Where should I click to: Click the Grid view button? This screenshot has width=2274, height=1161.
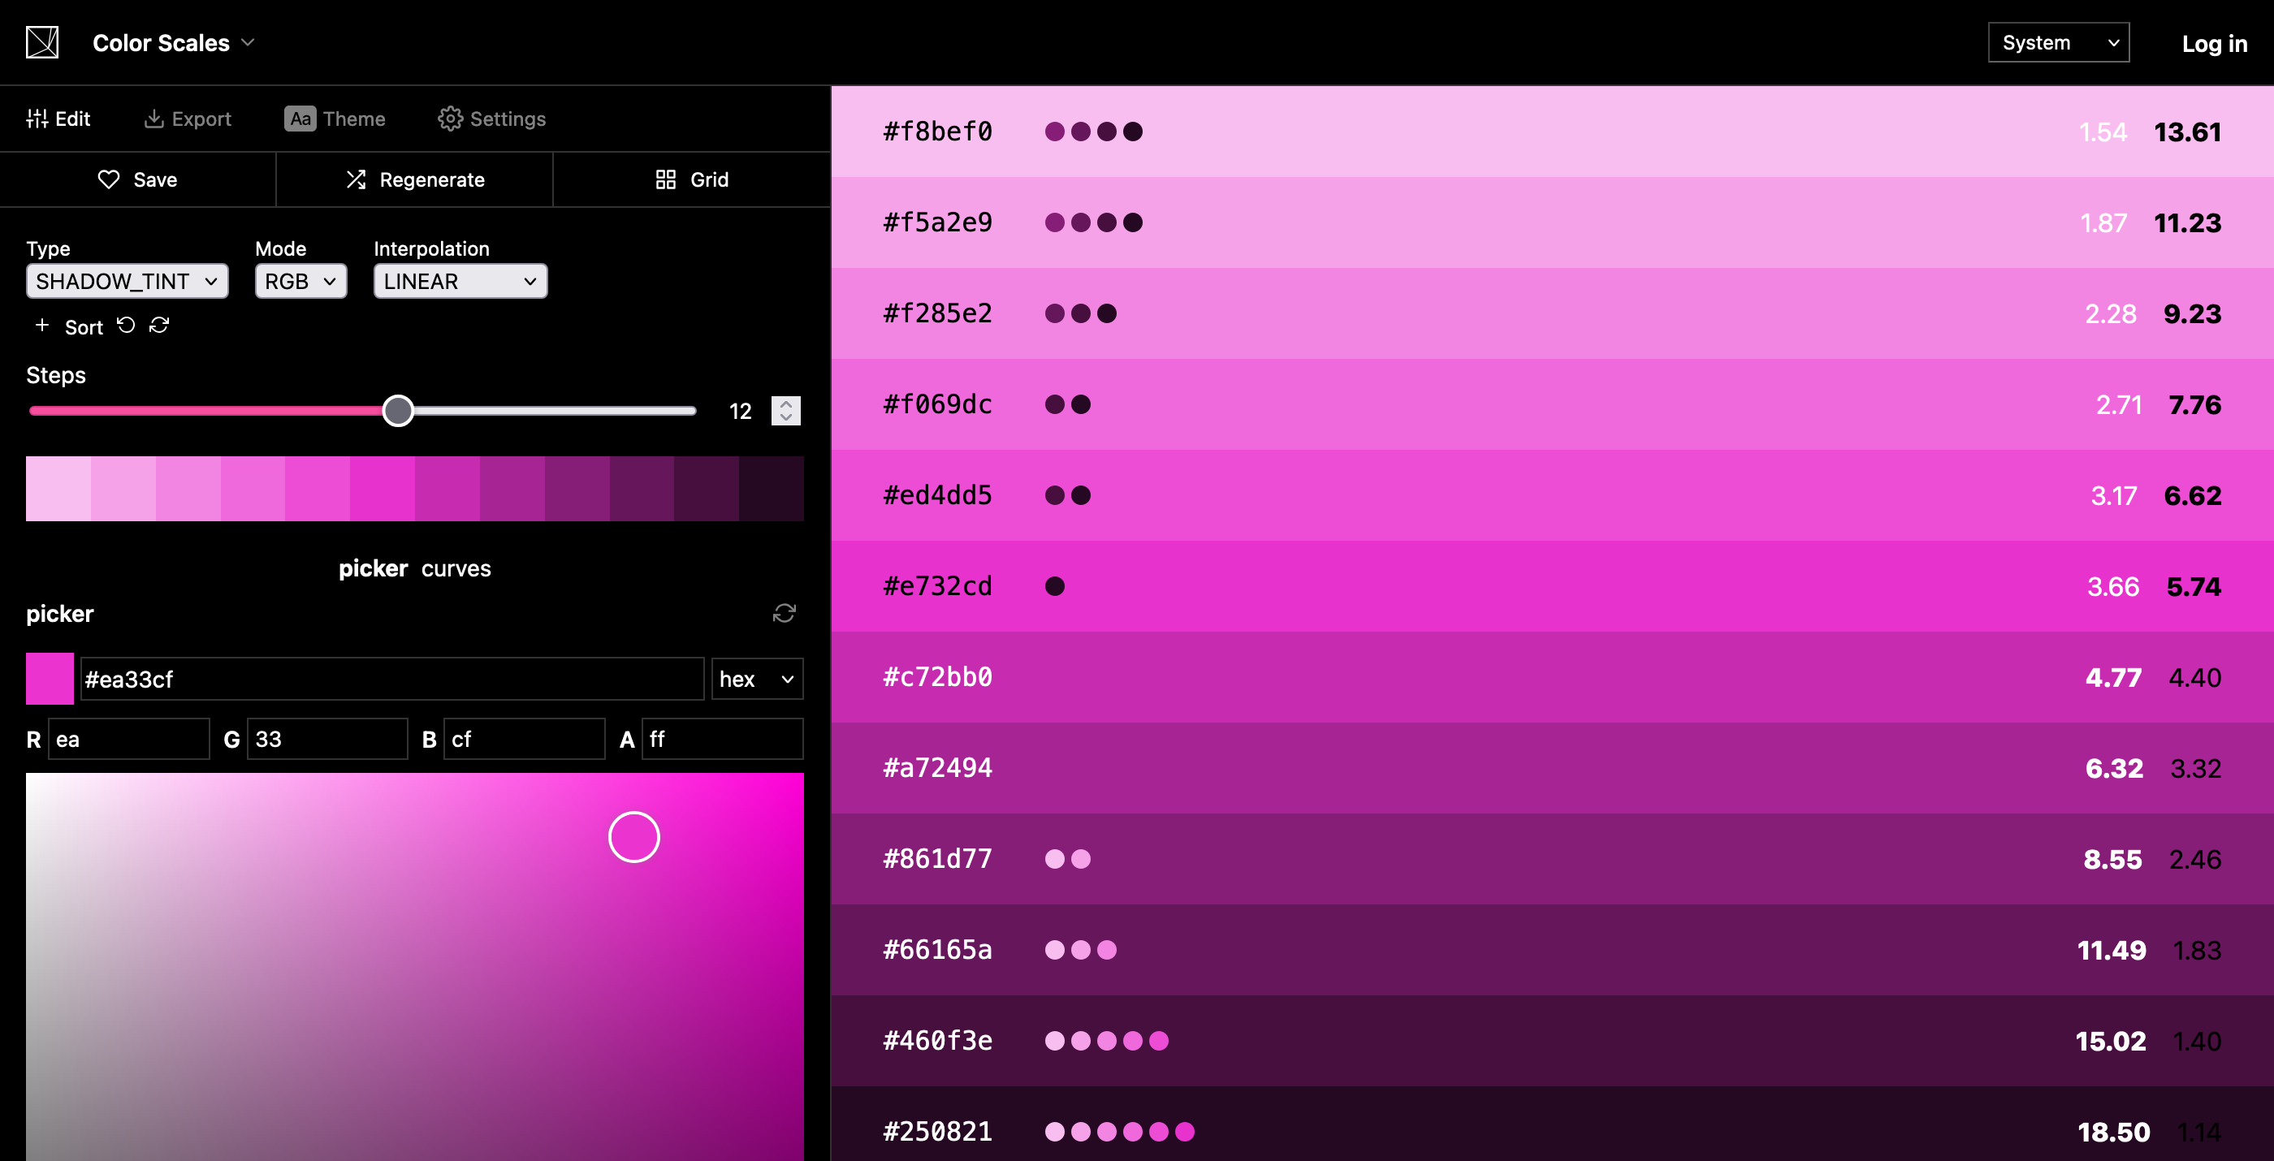tap(692, 179)
